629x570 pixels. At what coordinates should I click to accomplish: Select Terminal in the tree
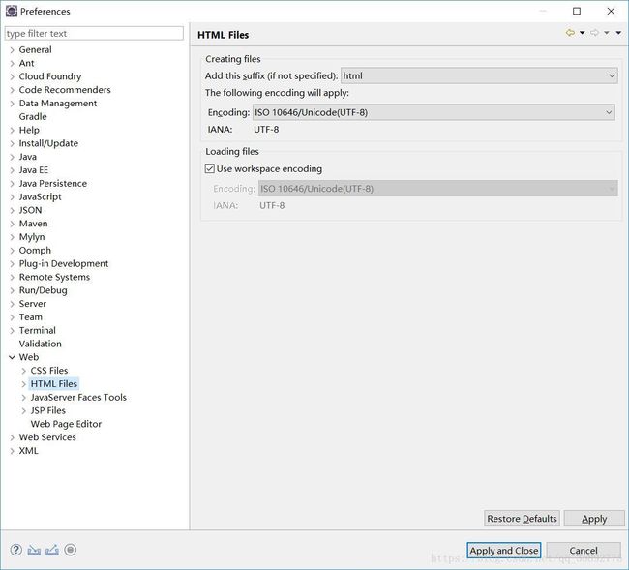pos(38,331)
